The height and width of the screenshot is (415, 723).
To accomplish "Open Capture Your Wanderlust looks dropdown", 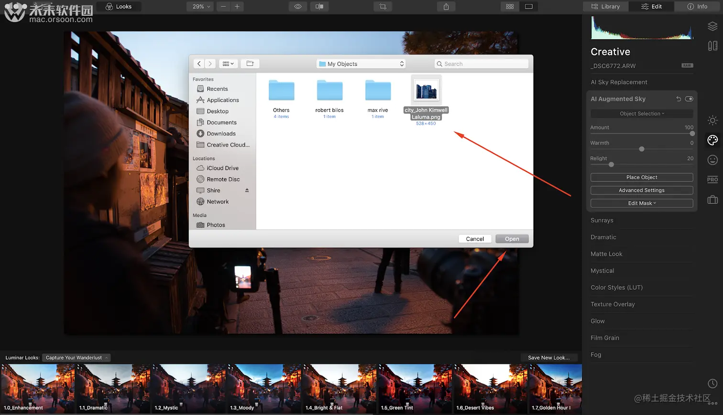I will click(x=77, y=358).
